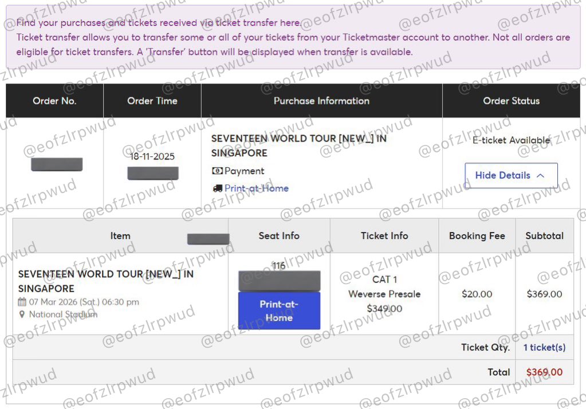Viewport: 586px width, 409px height.
Task: Select the Order No. column header
Action: [x=54, y=101]
